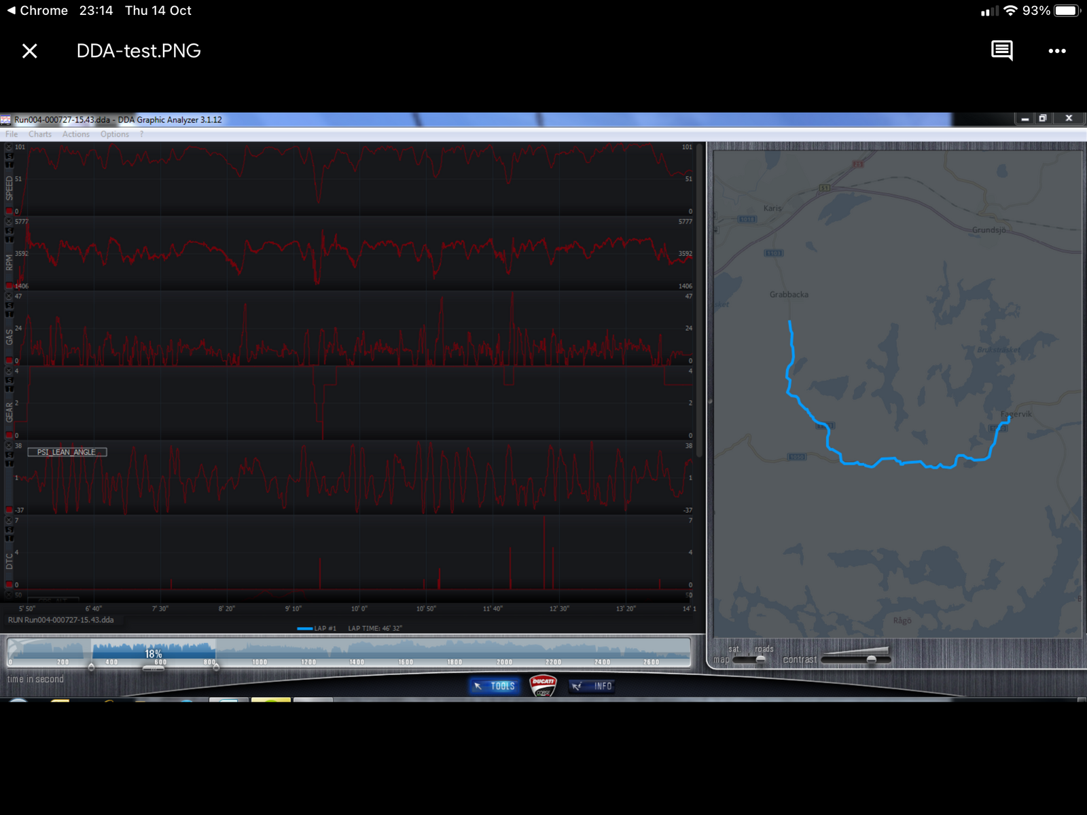This screenshot has width=1087, height=815.
Task: Remove the GEAR chart via its X icon
Action: tap(10, 372)
